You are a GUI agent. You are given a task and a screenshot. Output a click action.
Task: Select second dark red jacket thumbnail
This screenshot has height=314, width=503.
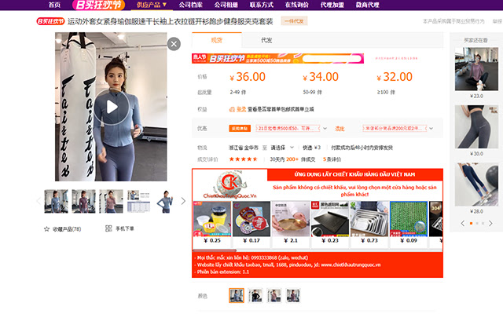[x=83, y=201]
